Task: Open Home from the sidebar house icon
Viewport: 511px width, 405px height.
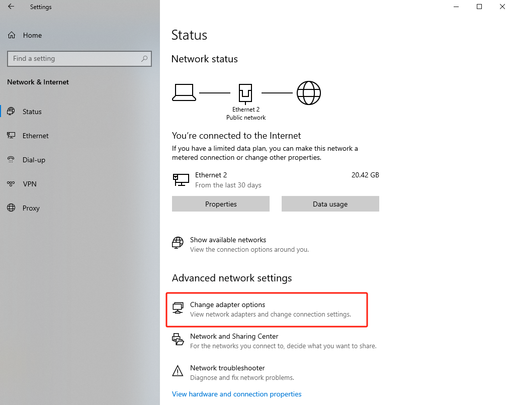Action: click(12, 35)
